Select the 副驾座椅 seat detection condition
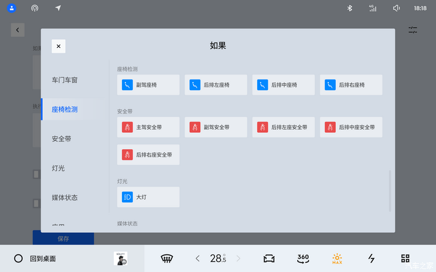Viewport: 436px width, 272px height. [148, 85]
